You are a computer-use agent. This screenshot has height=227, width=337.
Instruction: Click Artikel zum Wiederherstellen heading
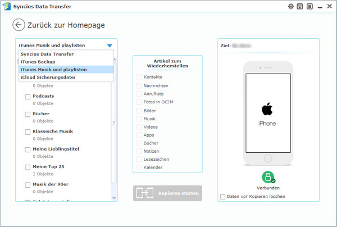tap(167, 63)
